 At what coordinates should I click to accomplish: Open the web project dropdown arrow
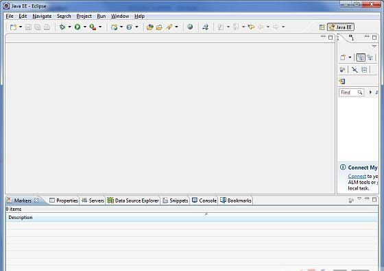(x=121, y=27)
